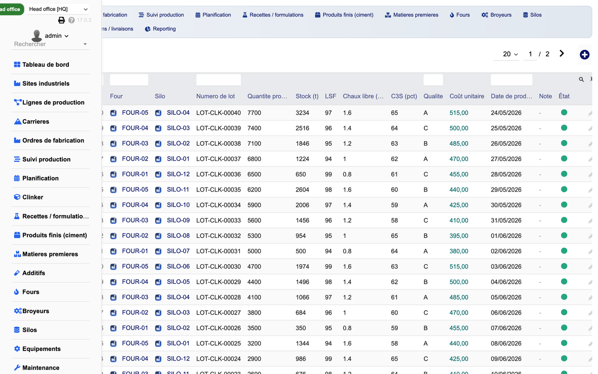Click the Fours flame sidebar icon
The height and width of the screenshot is (374, 598).
[17, 292]
